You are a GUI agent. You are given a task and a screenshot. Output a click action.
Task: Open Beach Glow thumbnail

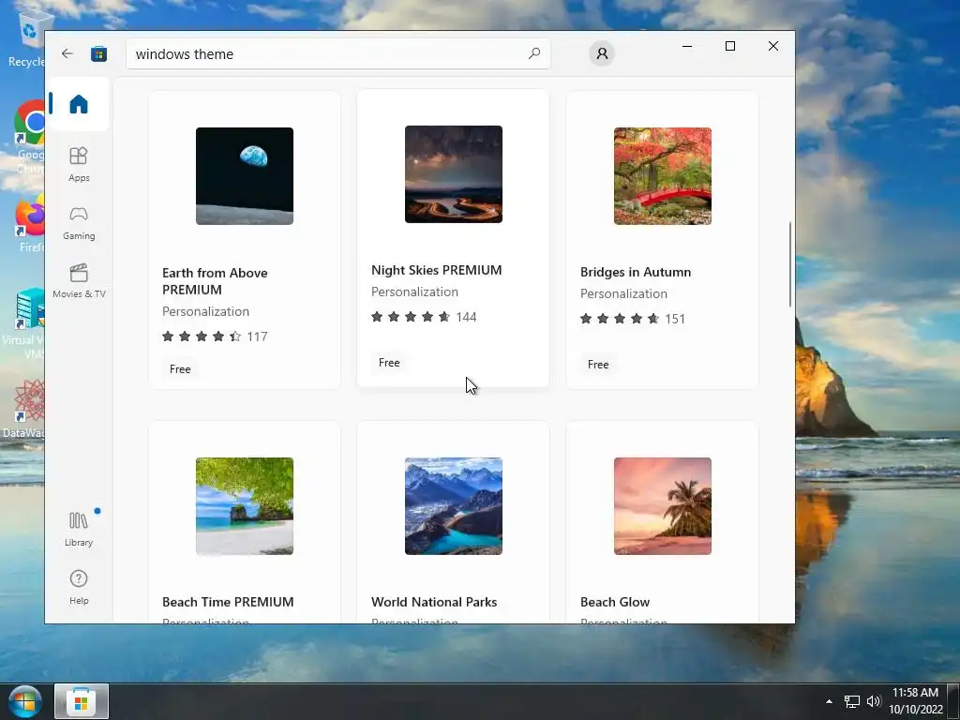(663, 505)
